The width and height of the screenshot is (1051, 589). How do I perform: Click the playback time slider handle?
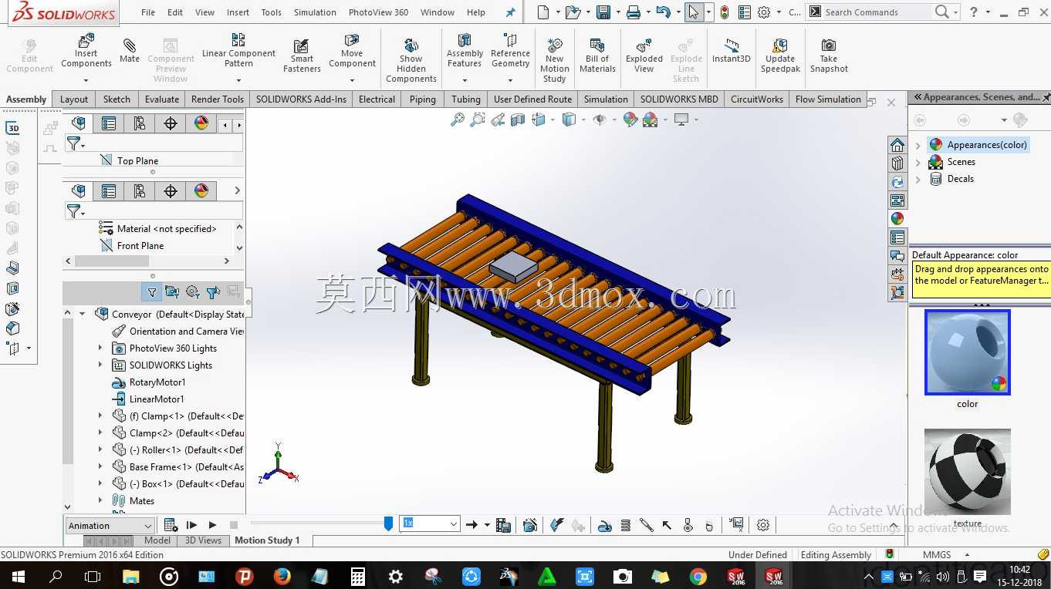(x=388, y=524)
